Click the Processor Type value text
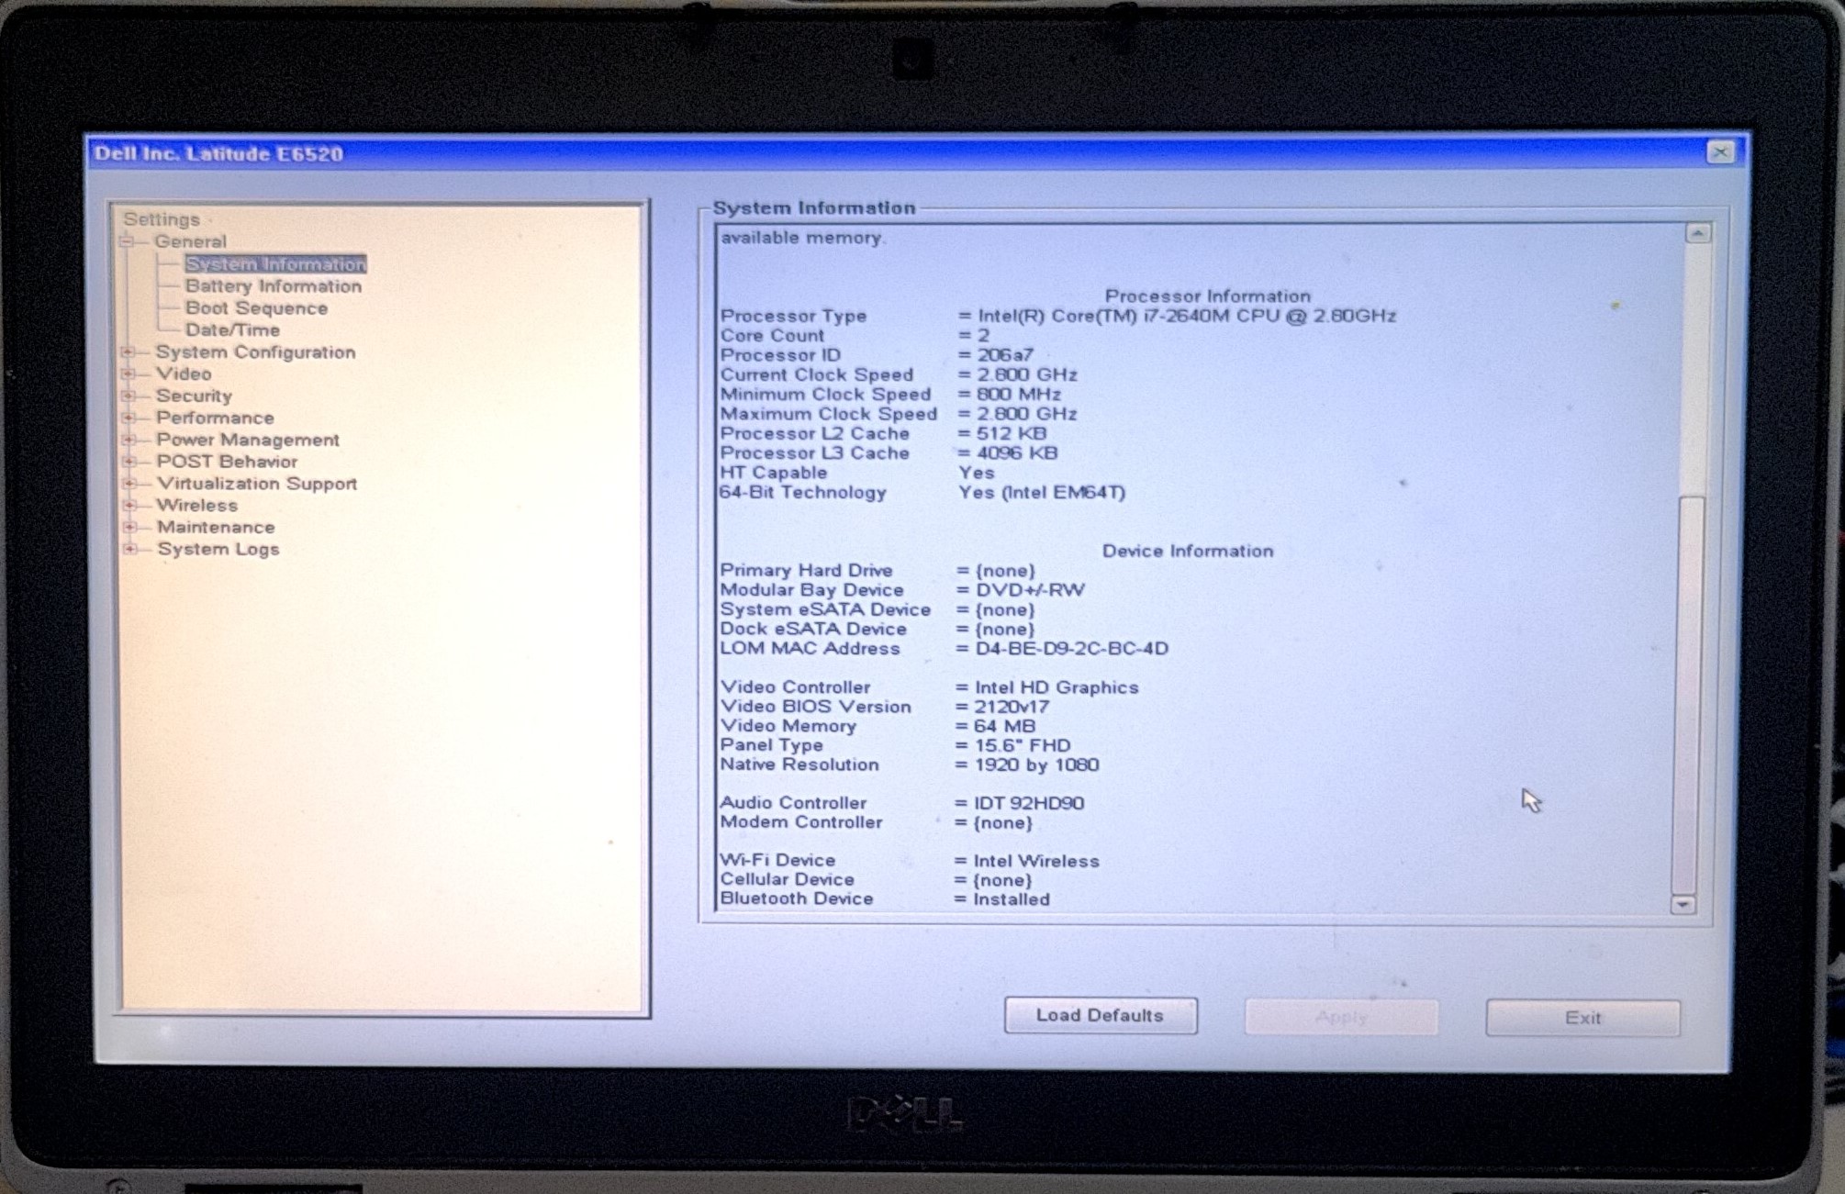Image resolution: width=1845 pixels, height=1194 pixels. [1187, 316]
